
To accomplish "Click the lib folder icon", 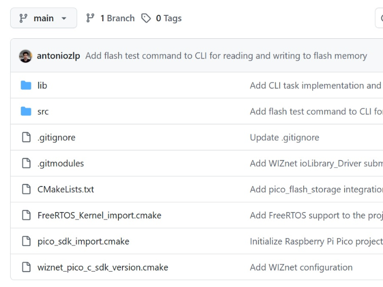I will 26,85.
